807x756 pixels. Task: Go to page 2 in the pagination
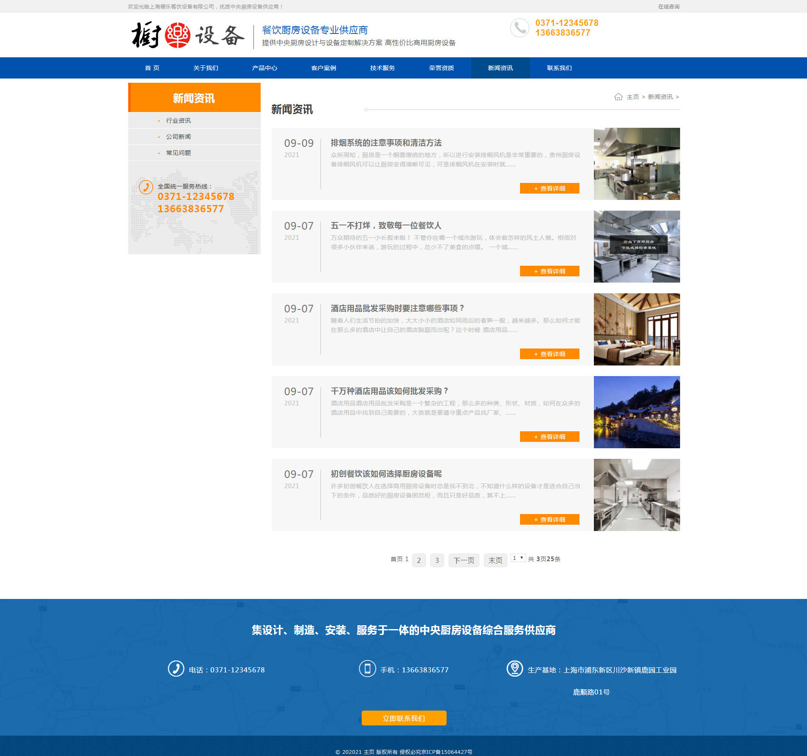(x=419, y=560)
